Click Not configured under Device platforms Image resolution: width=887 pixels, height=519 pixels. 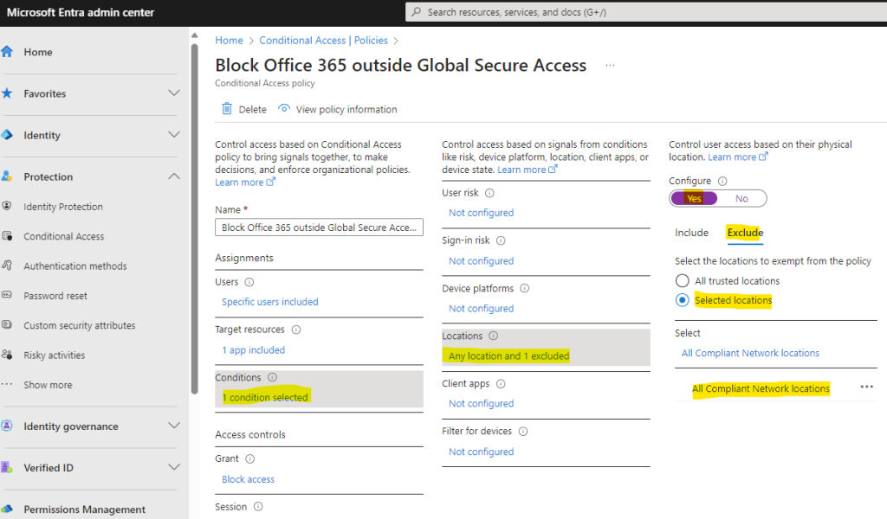click(x=482, y=308)
